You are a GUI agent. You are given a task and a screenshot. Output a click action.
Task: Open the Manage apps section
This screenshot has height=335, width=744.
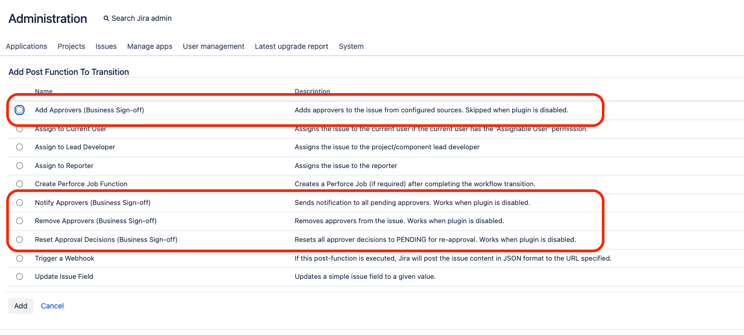(149, 46)
